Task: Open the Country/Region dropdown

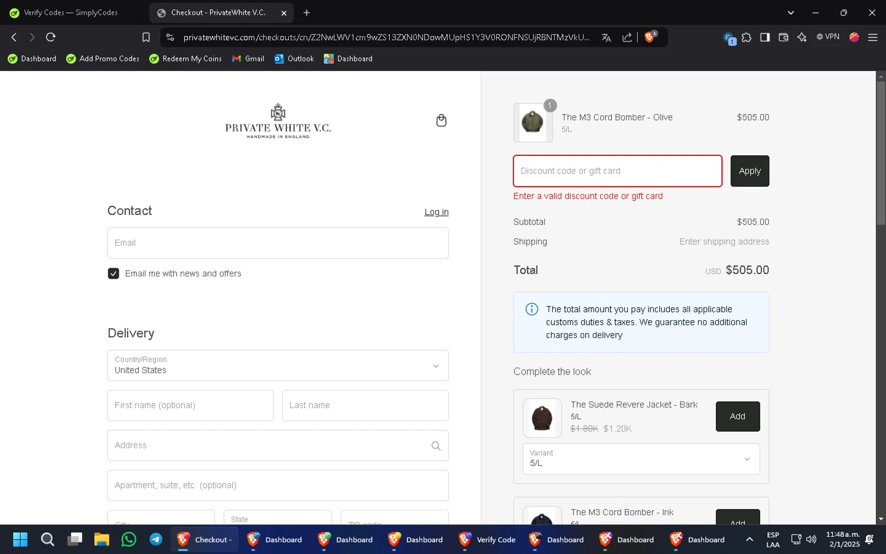Action: pos(278,366)
